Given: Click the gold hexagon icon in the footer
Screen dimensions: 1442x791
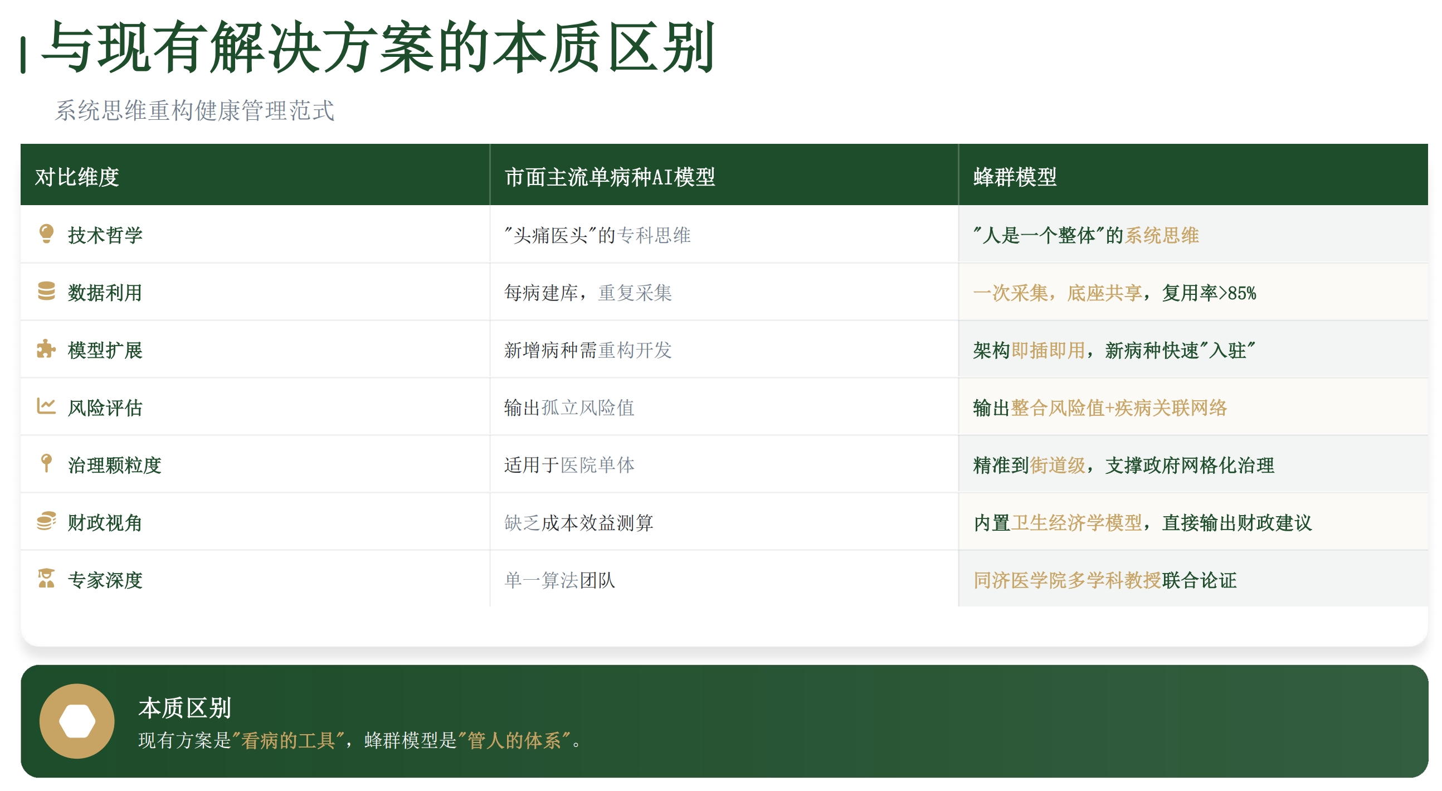Looking at the screenshot, I should point(77,721).
